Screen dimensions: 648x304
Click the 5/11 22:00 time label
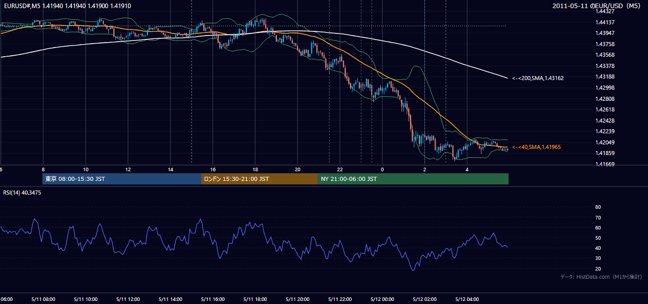coord(340,299)
